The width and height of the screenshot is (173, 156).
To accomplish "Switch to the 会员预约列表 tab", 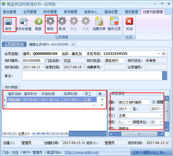I will (14, 44).
